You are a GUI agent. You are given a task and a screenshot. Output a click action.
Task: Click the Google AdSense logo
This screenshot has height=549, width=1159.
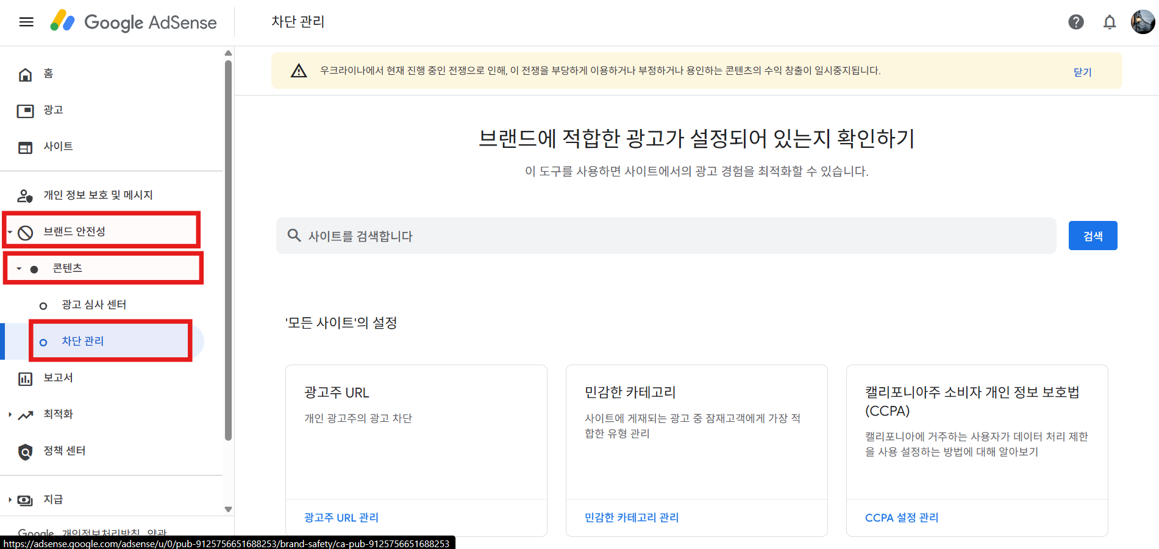click(x=134, y=22)
